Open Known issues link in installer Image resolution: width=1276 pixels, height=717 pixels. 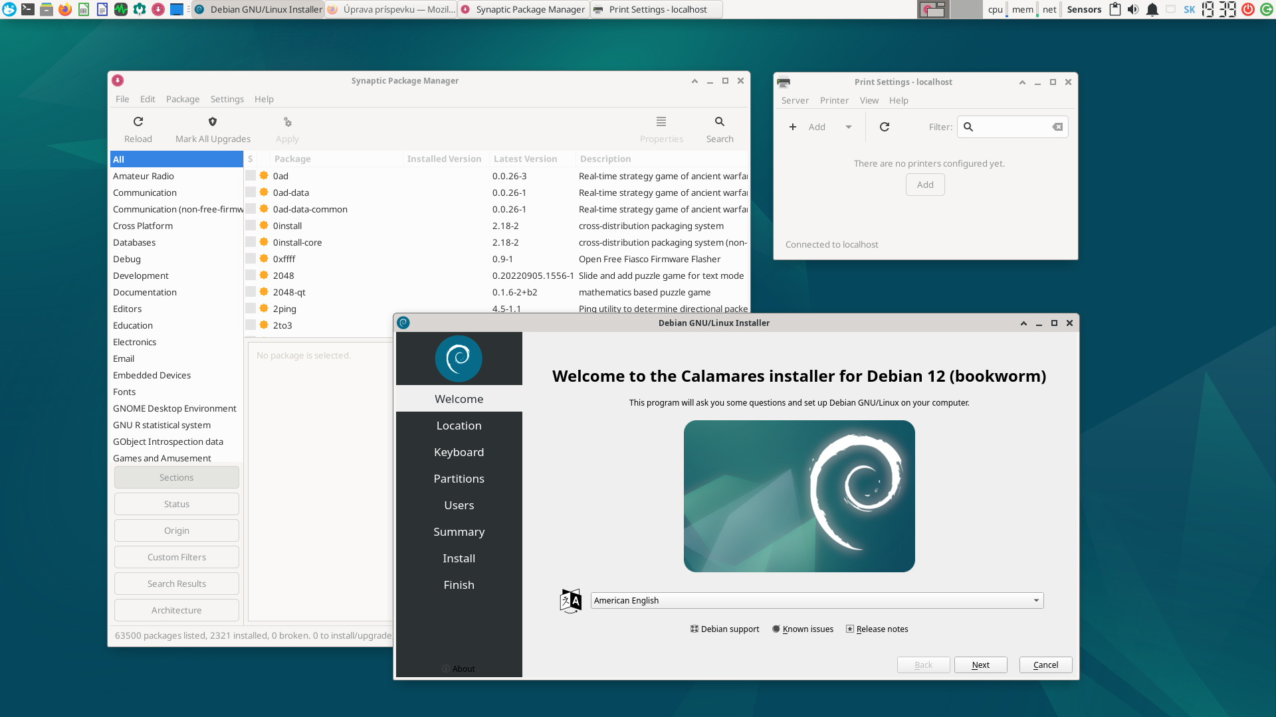[x=803, y=629]
